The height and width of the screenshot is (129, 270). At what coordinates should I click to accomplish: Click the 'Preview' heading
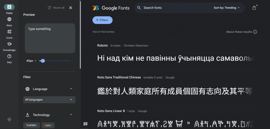[29, 15]
